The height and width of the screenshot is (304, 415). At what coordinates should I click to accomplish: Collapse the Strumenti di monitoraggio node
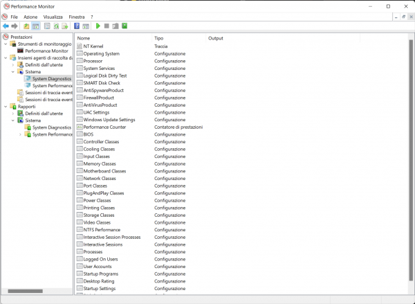coord(6,44)
